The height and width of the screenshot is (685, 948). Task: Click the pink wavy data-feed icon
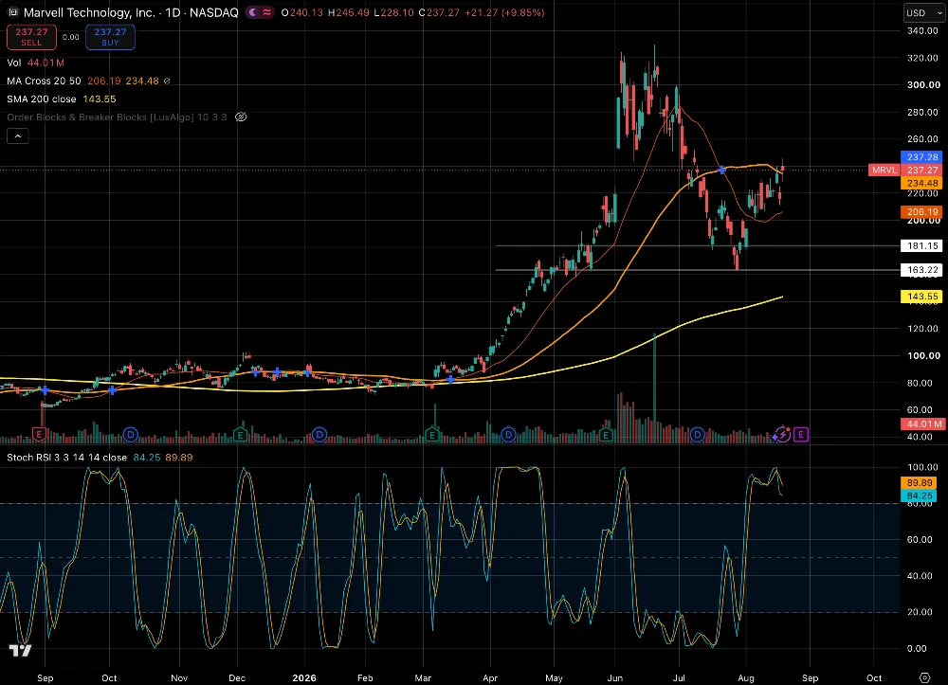coord(266,12)
